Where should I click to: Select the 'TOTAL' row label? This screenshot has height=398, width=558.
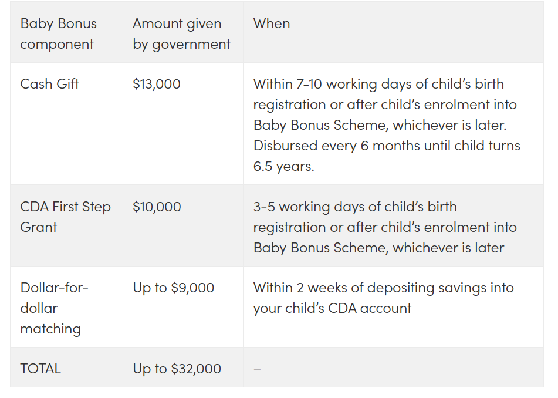[x=40, y=369]
